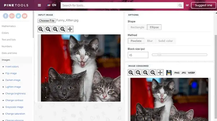Click the search magnifier button

point(180,5)
